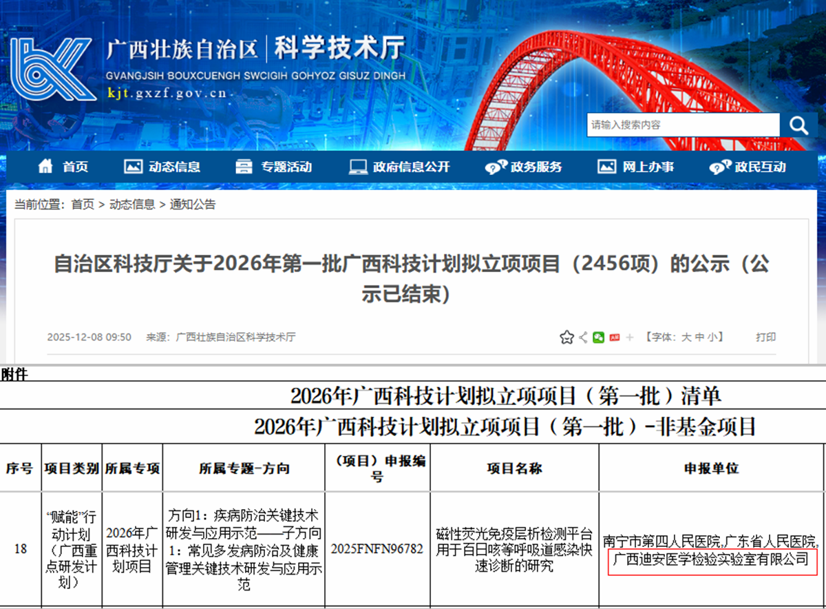Open 政务服务 from the navigation bar
Image resolution: width=826 pixels, height=609 pixels.
(524, 167)
